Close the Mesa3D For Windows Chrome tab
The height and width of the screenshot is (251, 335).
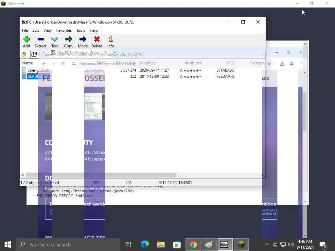105,52
